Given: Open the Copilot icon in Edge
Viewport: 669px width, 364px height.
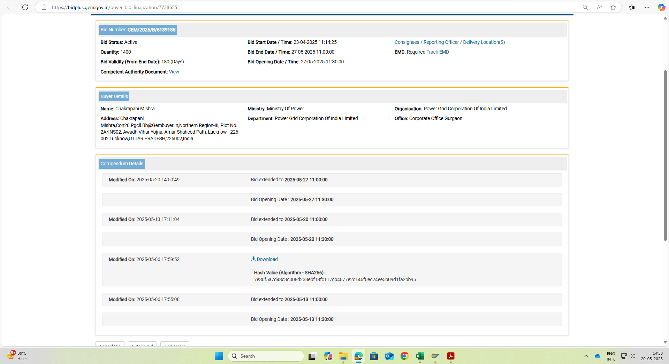Looking at the screenshot, I should (661, 7).
